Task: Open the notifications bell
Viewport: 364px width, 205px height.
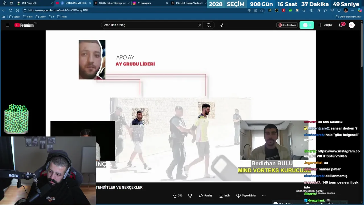Action: coord(341,25)
